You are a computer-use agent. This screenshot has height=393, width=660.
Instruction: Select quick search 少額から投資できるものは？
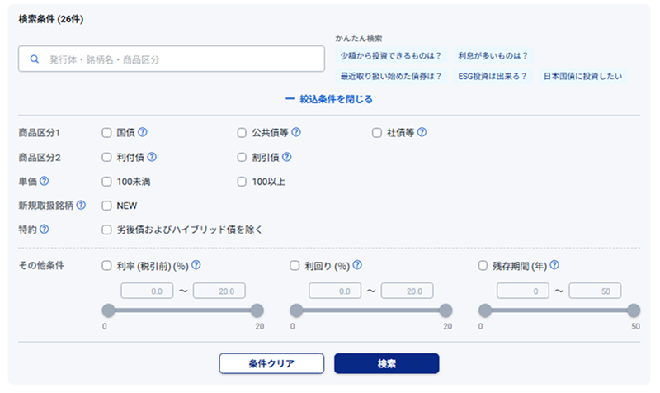click(391, 56)
